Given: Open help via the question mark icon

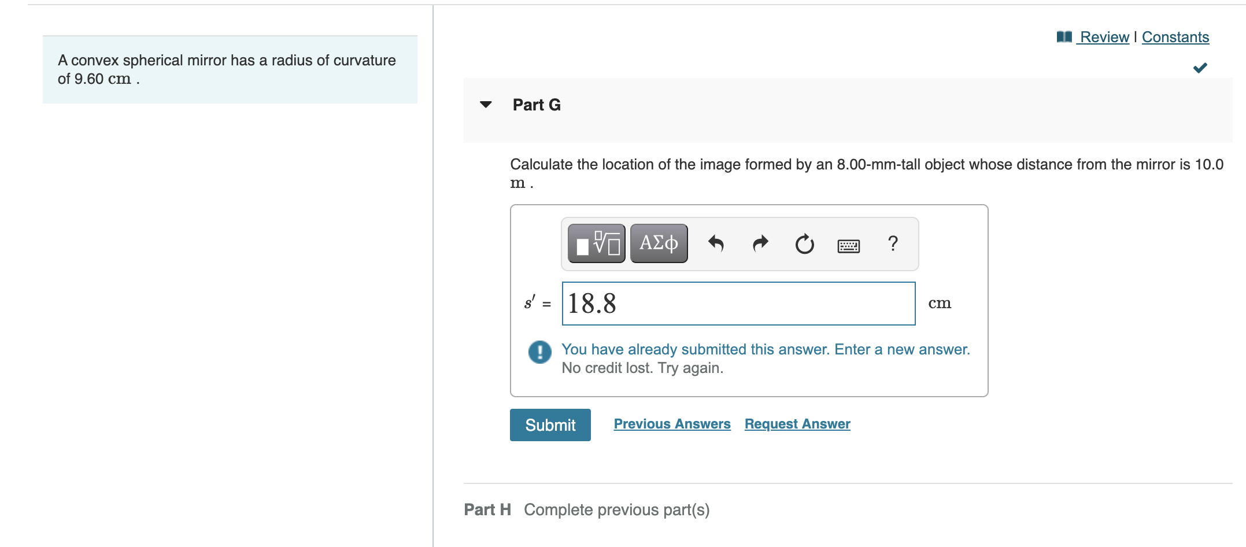Looking at the screenshot, I should tap(893, 245).
